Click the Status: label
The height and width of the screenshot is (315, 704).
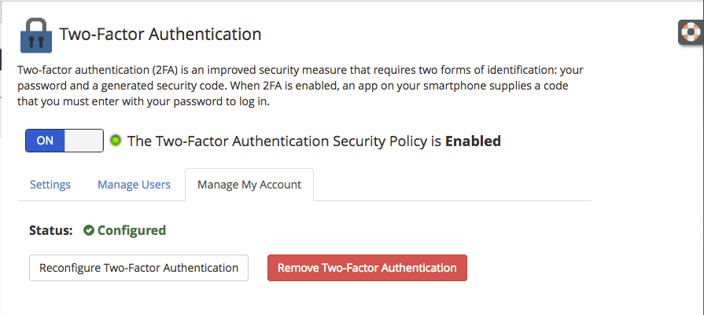50,230
